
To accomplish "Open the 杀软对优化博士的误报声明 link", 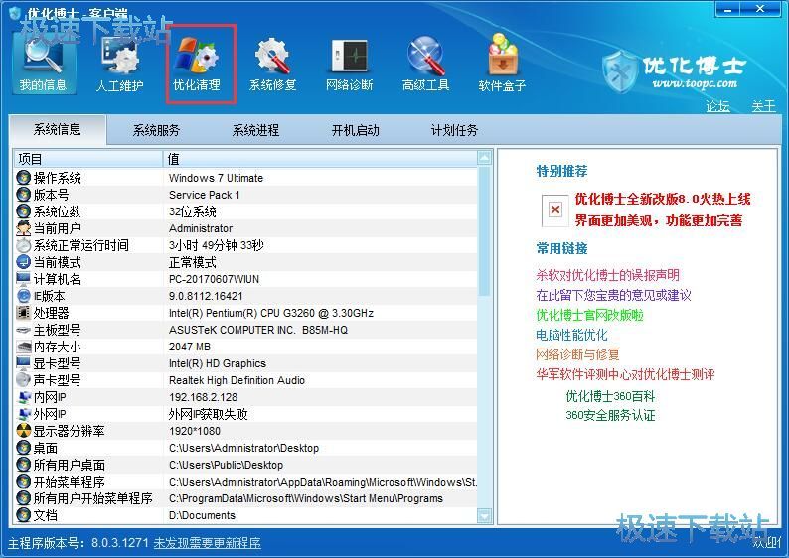I will [x=608, y=275].
